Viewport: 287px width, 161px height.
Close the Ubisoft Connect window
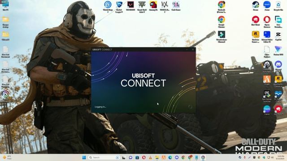(193, 49)
